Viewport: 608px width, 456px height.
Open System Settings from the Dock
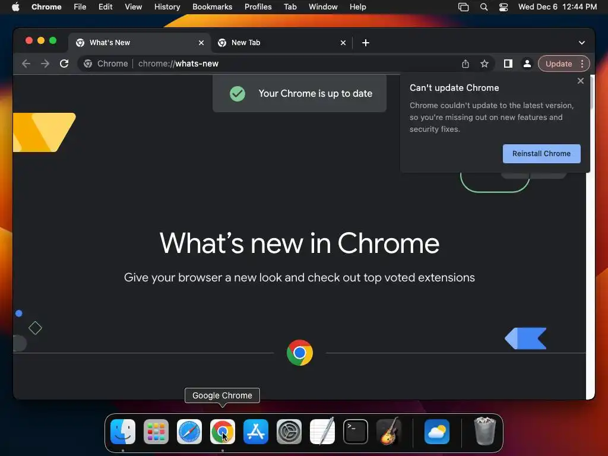coord(289,432)
